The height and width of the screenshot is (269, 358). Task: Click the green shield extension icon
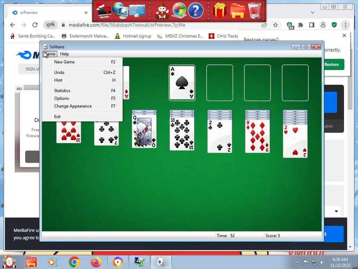coord(334,25)
